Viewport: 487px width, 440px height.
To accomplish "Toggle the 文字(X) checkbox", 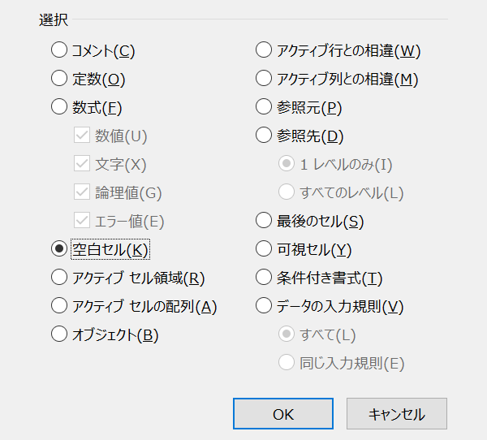I will pos(81,164).
